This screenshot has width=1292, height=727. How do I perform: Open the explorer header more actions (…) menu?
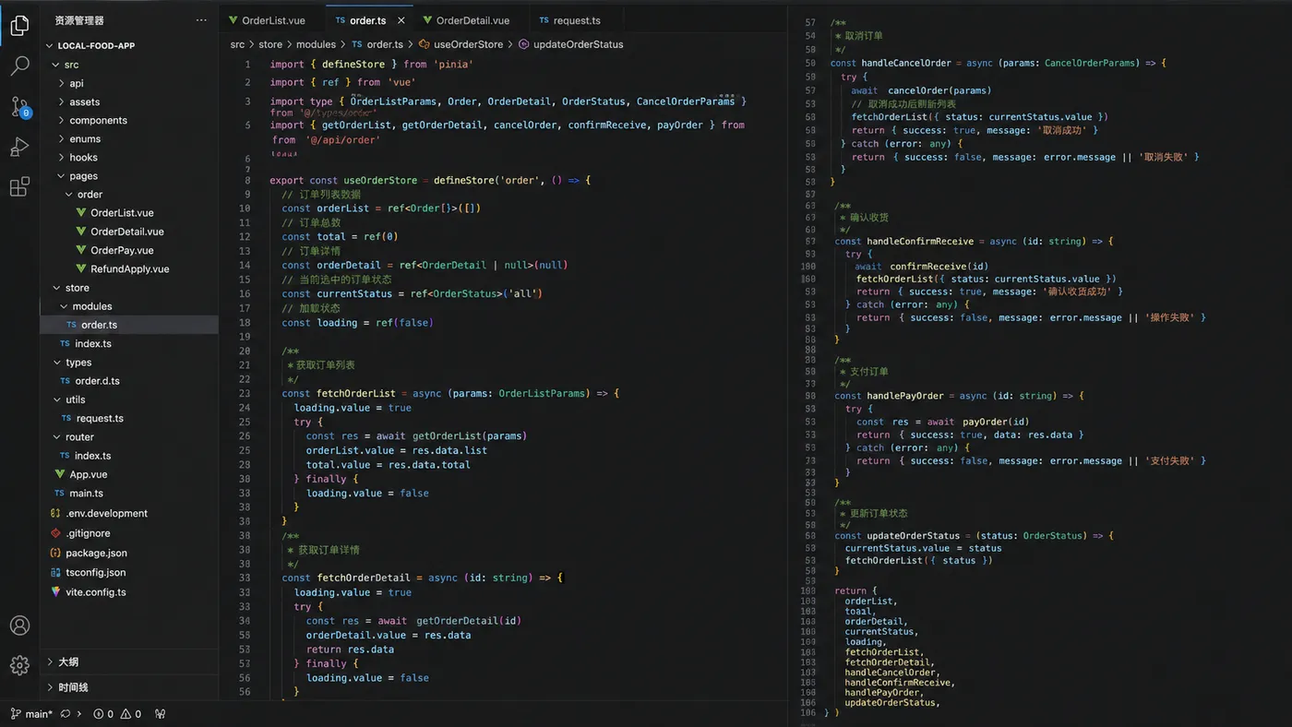(201, 20)
